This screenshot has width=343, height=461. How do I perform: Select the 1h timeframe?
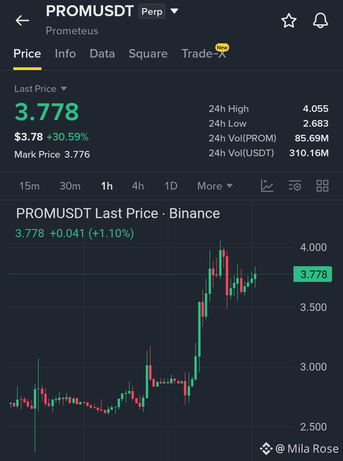coord(107,186)
